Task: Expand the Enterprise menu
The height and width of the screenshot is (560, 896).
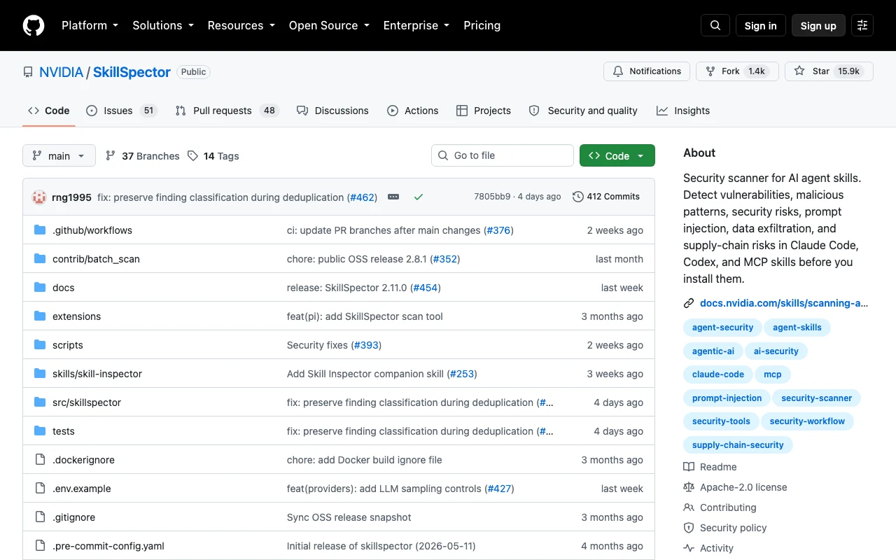Action: pyautogui.click(x=416, y=25)
